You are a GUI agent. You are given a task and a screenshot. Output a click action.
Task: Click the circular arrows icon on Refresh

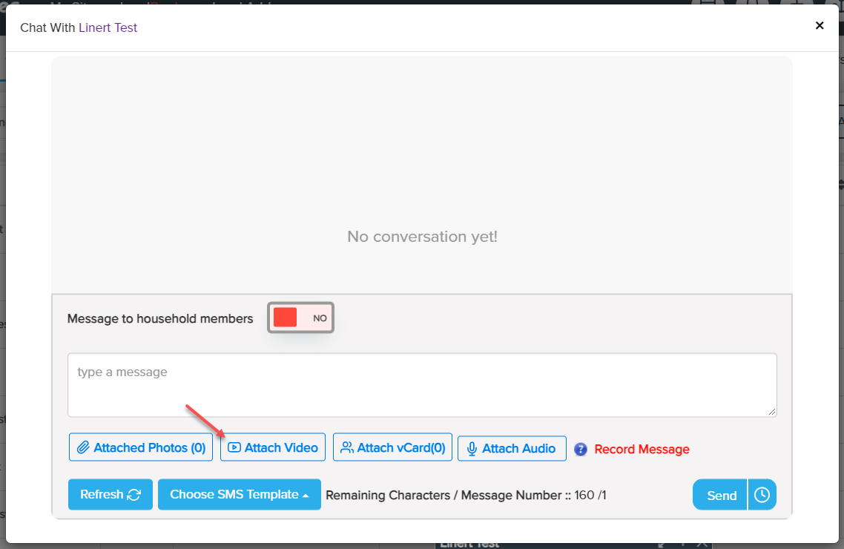[134, 495]
